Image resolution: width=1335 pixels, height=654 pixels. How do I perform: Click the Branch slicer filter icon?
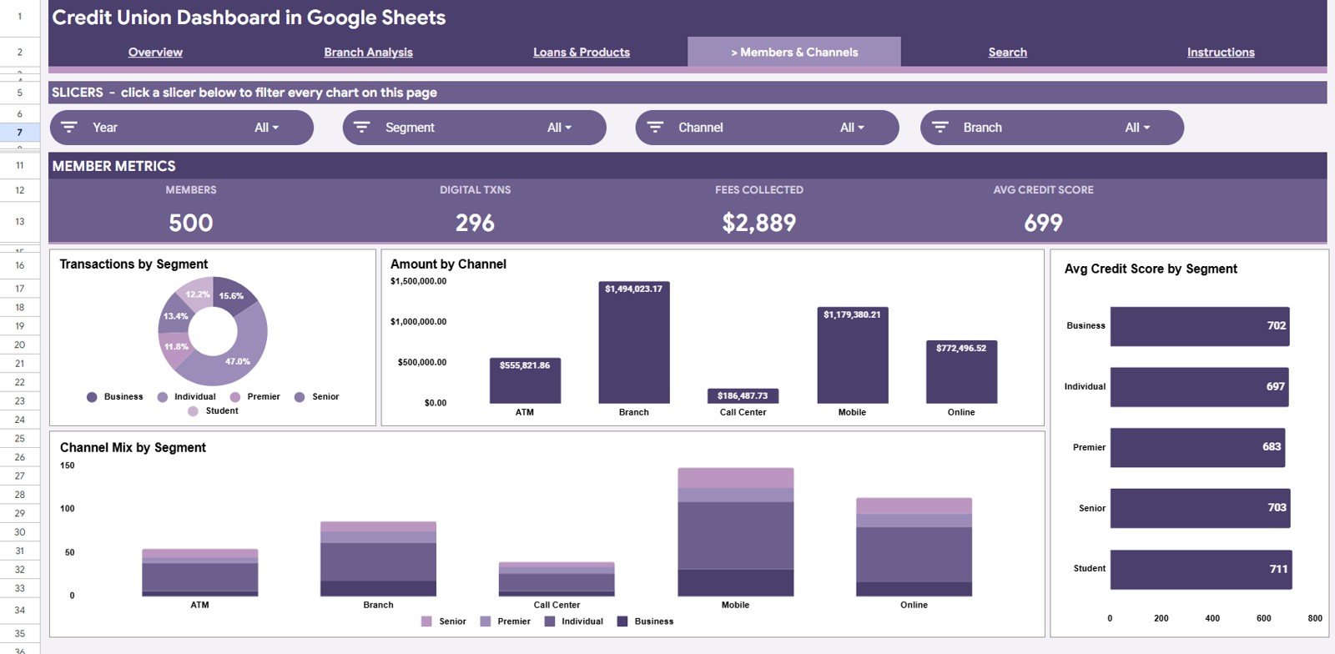coord(940,128)
